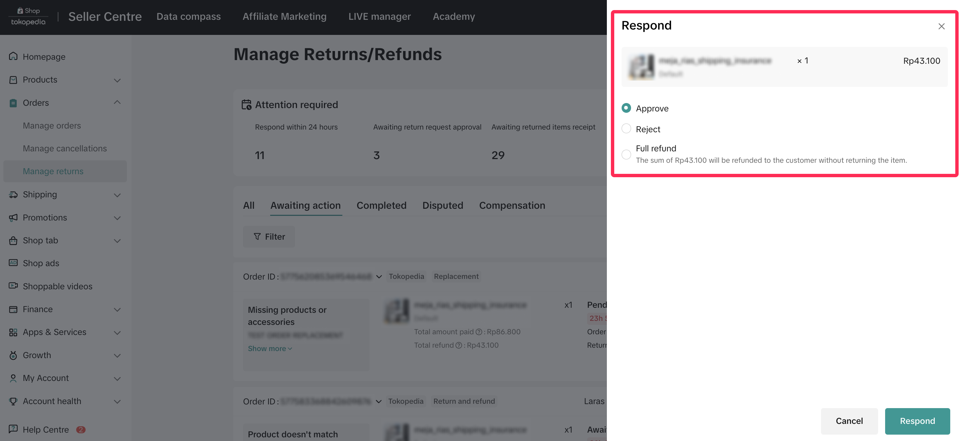Image resolution: width=964 pixels, height=441 pixels.
Task: Collapse the Orders sidebar section
Action: pos(117,102)
